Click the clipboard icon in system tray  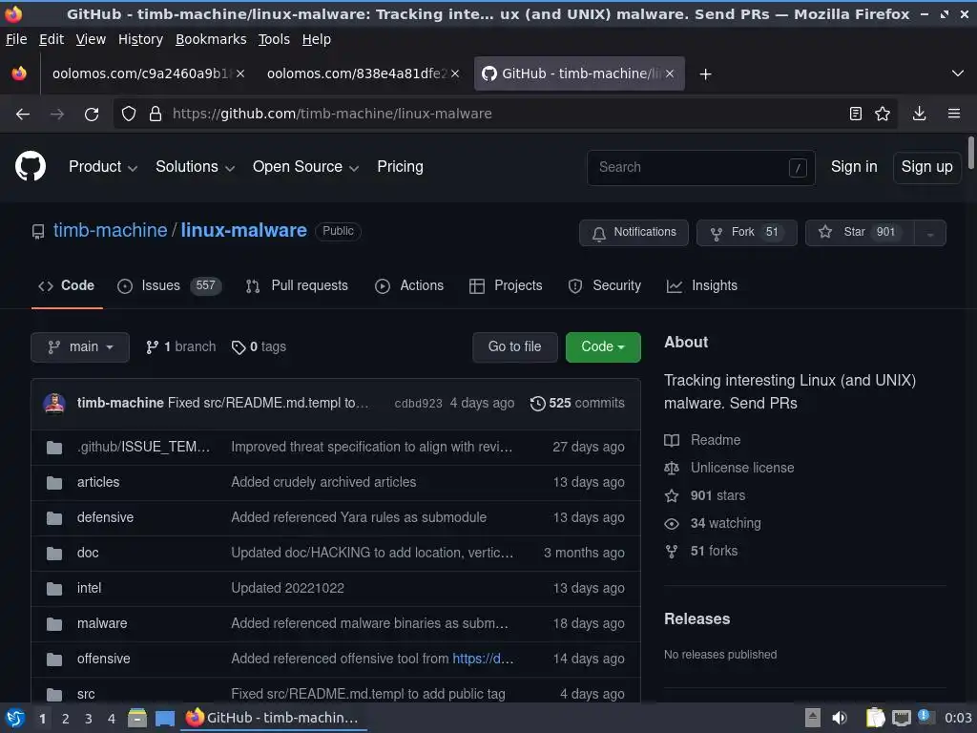click(876, 718)
